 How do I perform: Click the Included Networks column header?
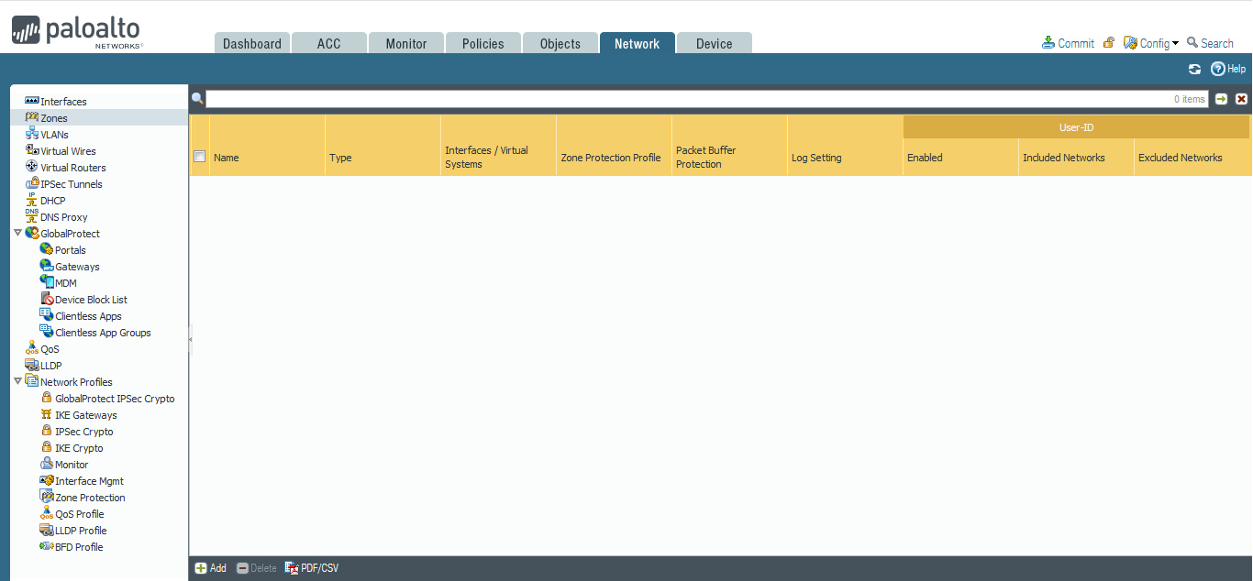pyautogui.click(x=1076, y=158)
